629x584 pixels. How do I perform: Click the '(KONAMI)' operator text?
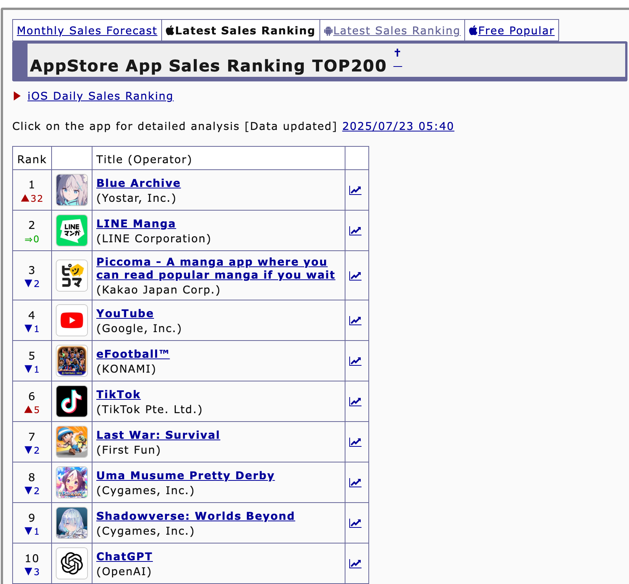[126, 369]
